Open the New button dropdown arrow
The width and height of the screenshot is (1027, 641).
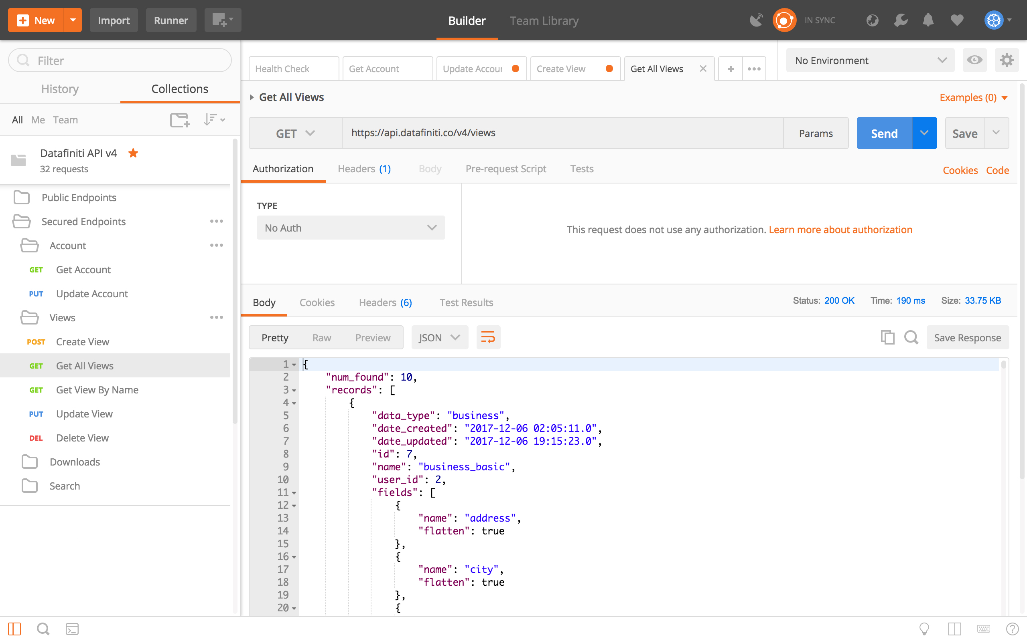pos(73,20)
